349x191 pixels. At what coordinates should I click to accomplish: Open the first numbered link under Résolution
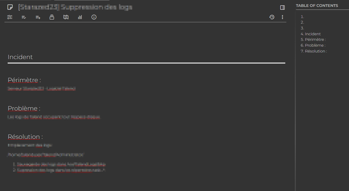(61, 164)
